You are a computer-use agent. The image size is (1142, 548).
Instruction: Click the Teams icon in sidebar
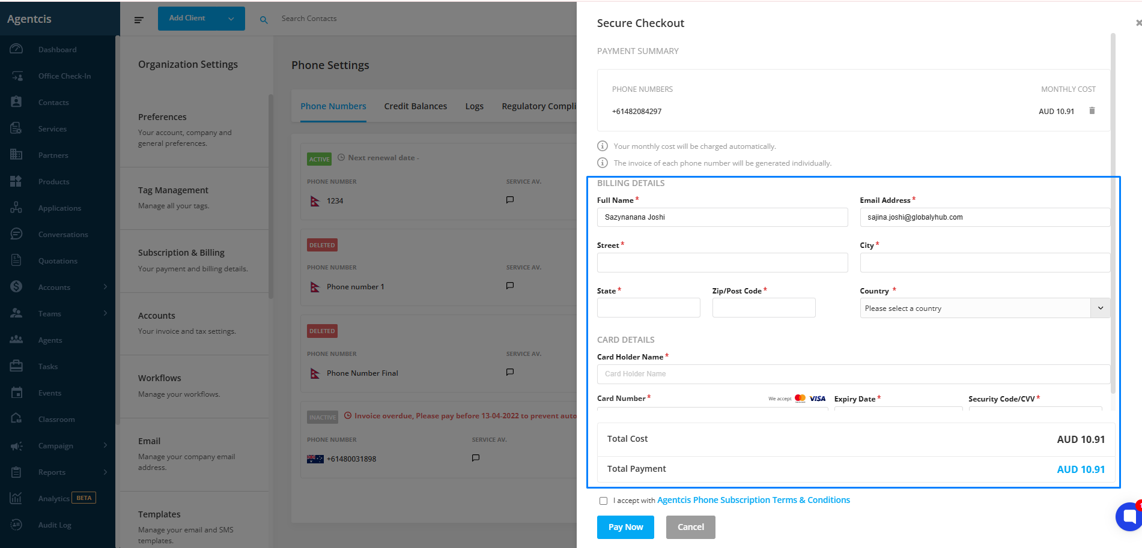tap(16, 313)
